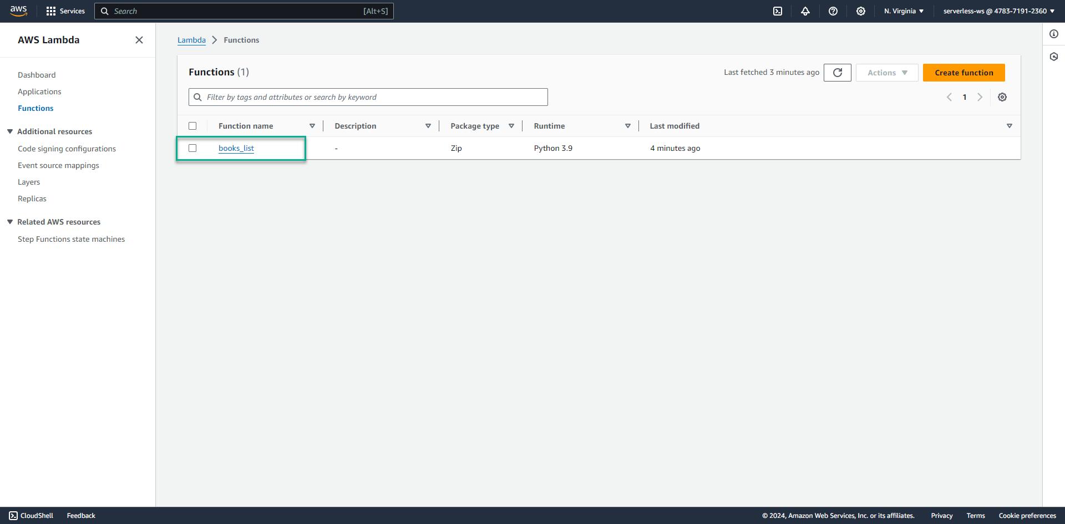Open the notifications bell
This screenshot has height=524, width=1065.
(x=805, y=11)
